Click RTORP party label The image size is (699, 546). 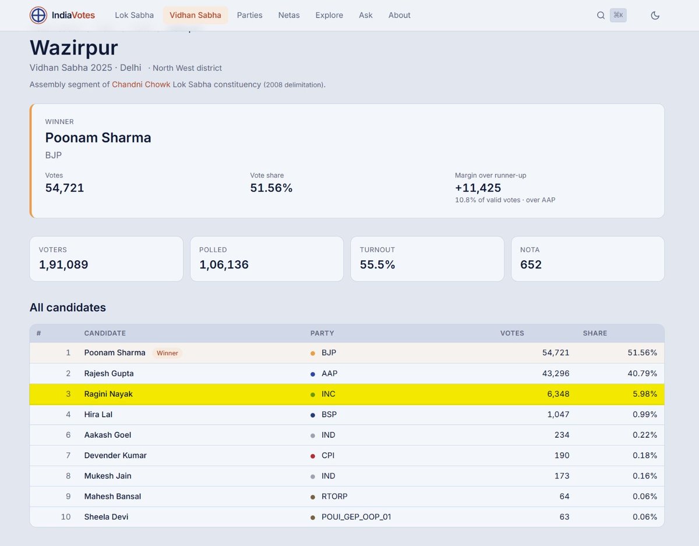pos(336,497)
